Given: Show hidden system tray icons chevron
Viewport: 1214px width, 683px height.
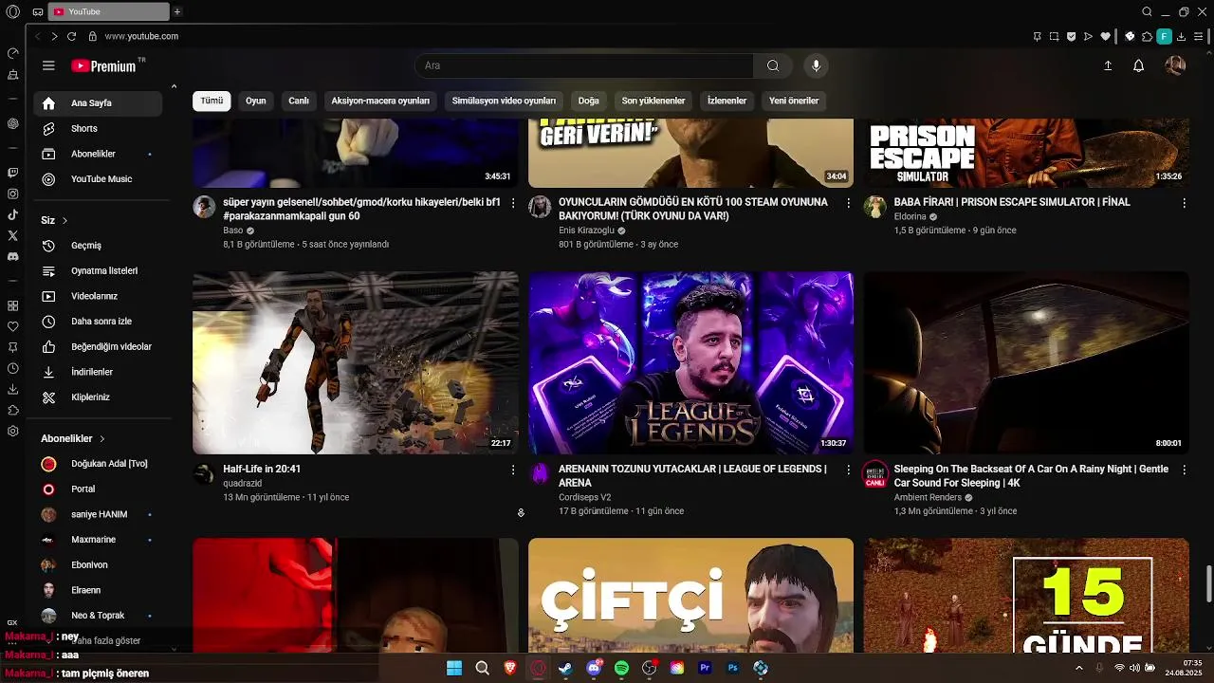Looking at the screenshot, I should tap(1078, 668).
